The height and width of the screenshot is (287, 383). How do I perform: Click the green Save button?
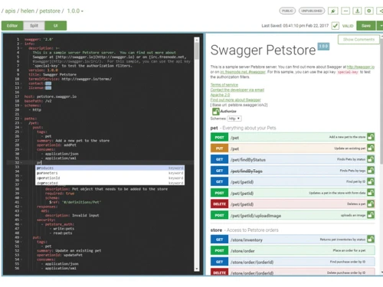point(366,26)
